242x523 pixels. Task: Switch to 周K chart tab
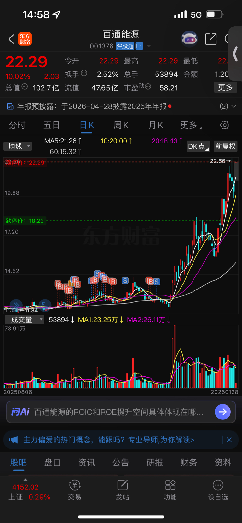[121, 125]
